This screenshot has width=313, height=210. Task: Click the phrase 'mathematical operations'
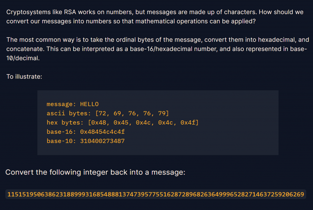coord(167,21)
